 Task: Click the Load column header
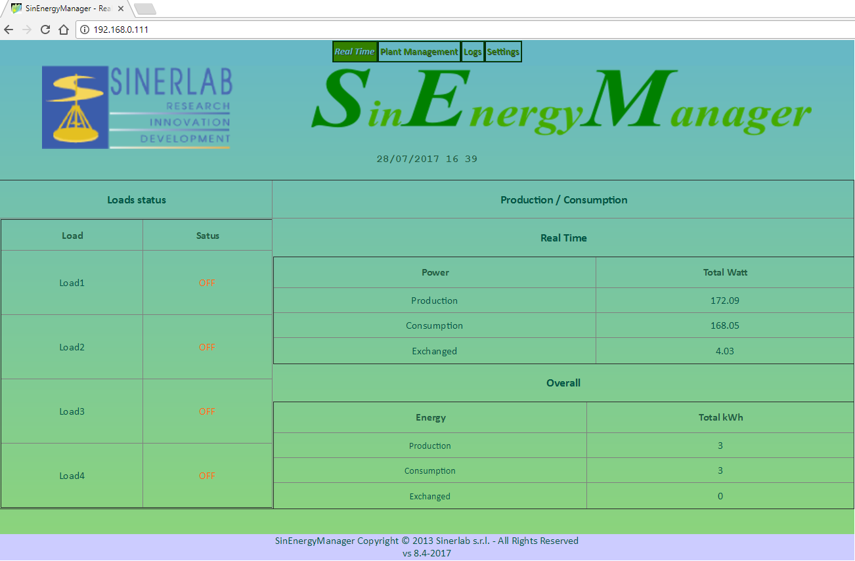coord(72,236)
